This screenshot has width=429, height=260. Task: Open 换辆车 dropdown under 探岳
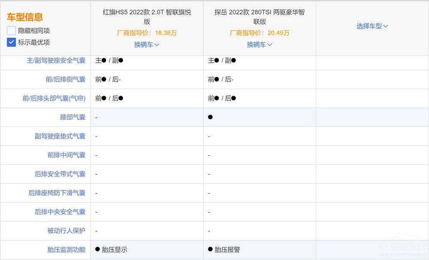point(260,45)
